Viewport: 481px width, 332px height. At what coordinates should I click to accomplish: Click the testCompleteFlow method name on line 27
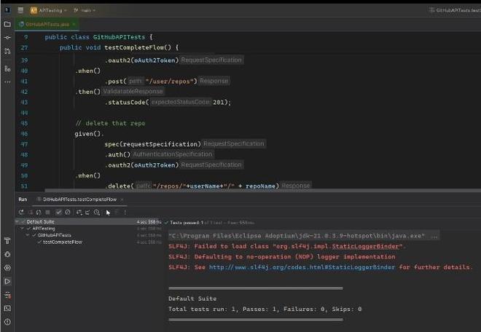pos(134,47)
